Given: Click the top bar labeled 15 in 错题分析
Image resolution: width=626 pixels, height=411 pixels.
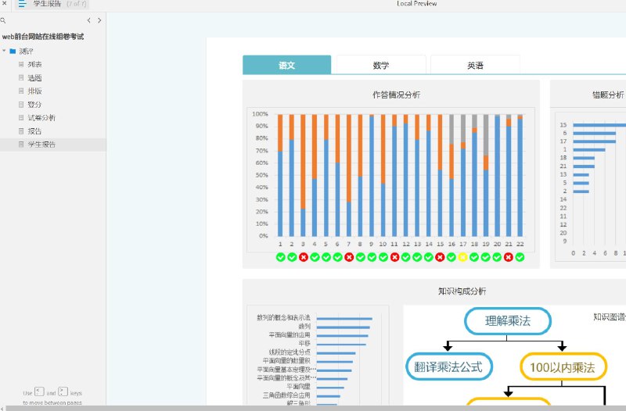Looking at the screenshot, I should pos(599,125).
